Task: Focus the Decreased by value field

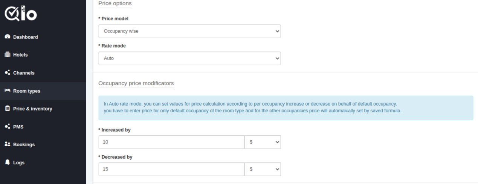Action: pyautogui.click(x=171, y=169)
